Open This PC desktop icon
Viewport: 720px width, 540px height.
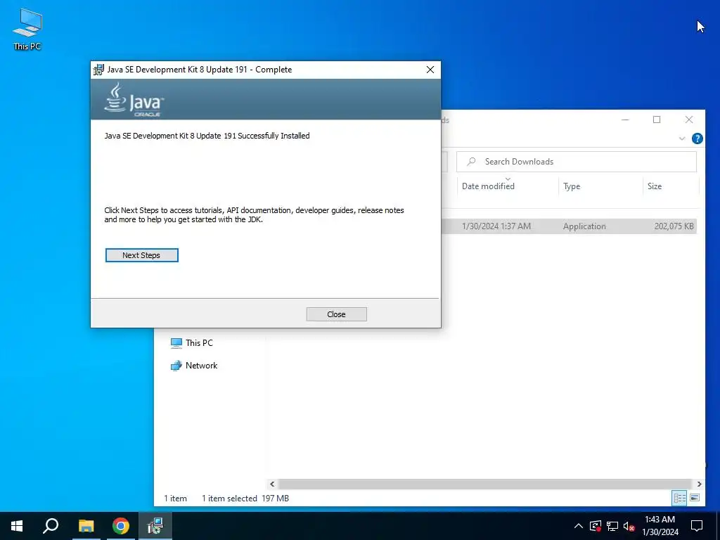pyautogui.click(x=27, y=30)
